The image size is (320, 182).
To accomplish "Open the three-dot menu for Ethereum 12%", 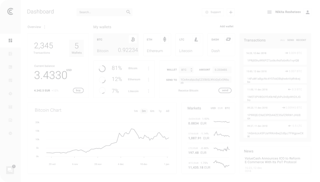I will pos(148,79).
